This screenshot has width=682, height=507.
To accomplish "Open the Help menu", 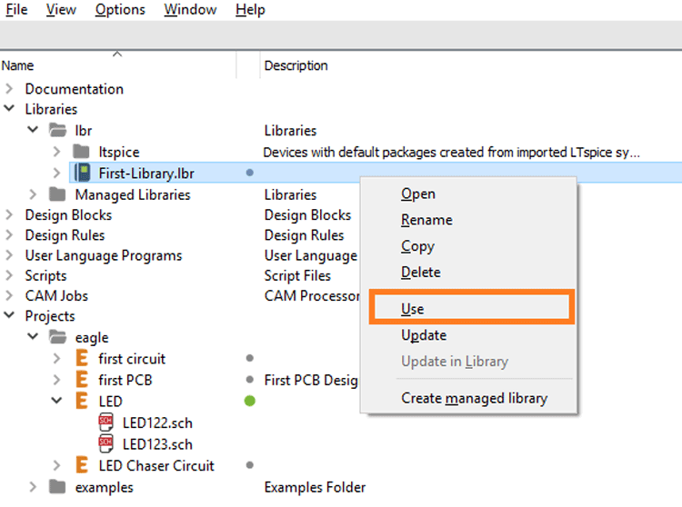I will 250,10.
